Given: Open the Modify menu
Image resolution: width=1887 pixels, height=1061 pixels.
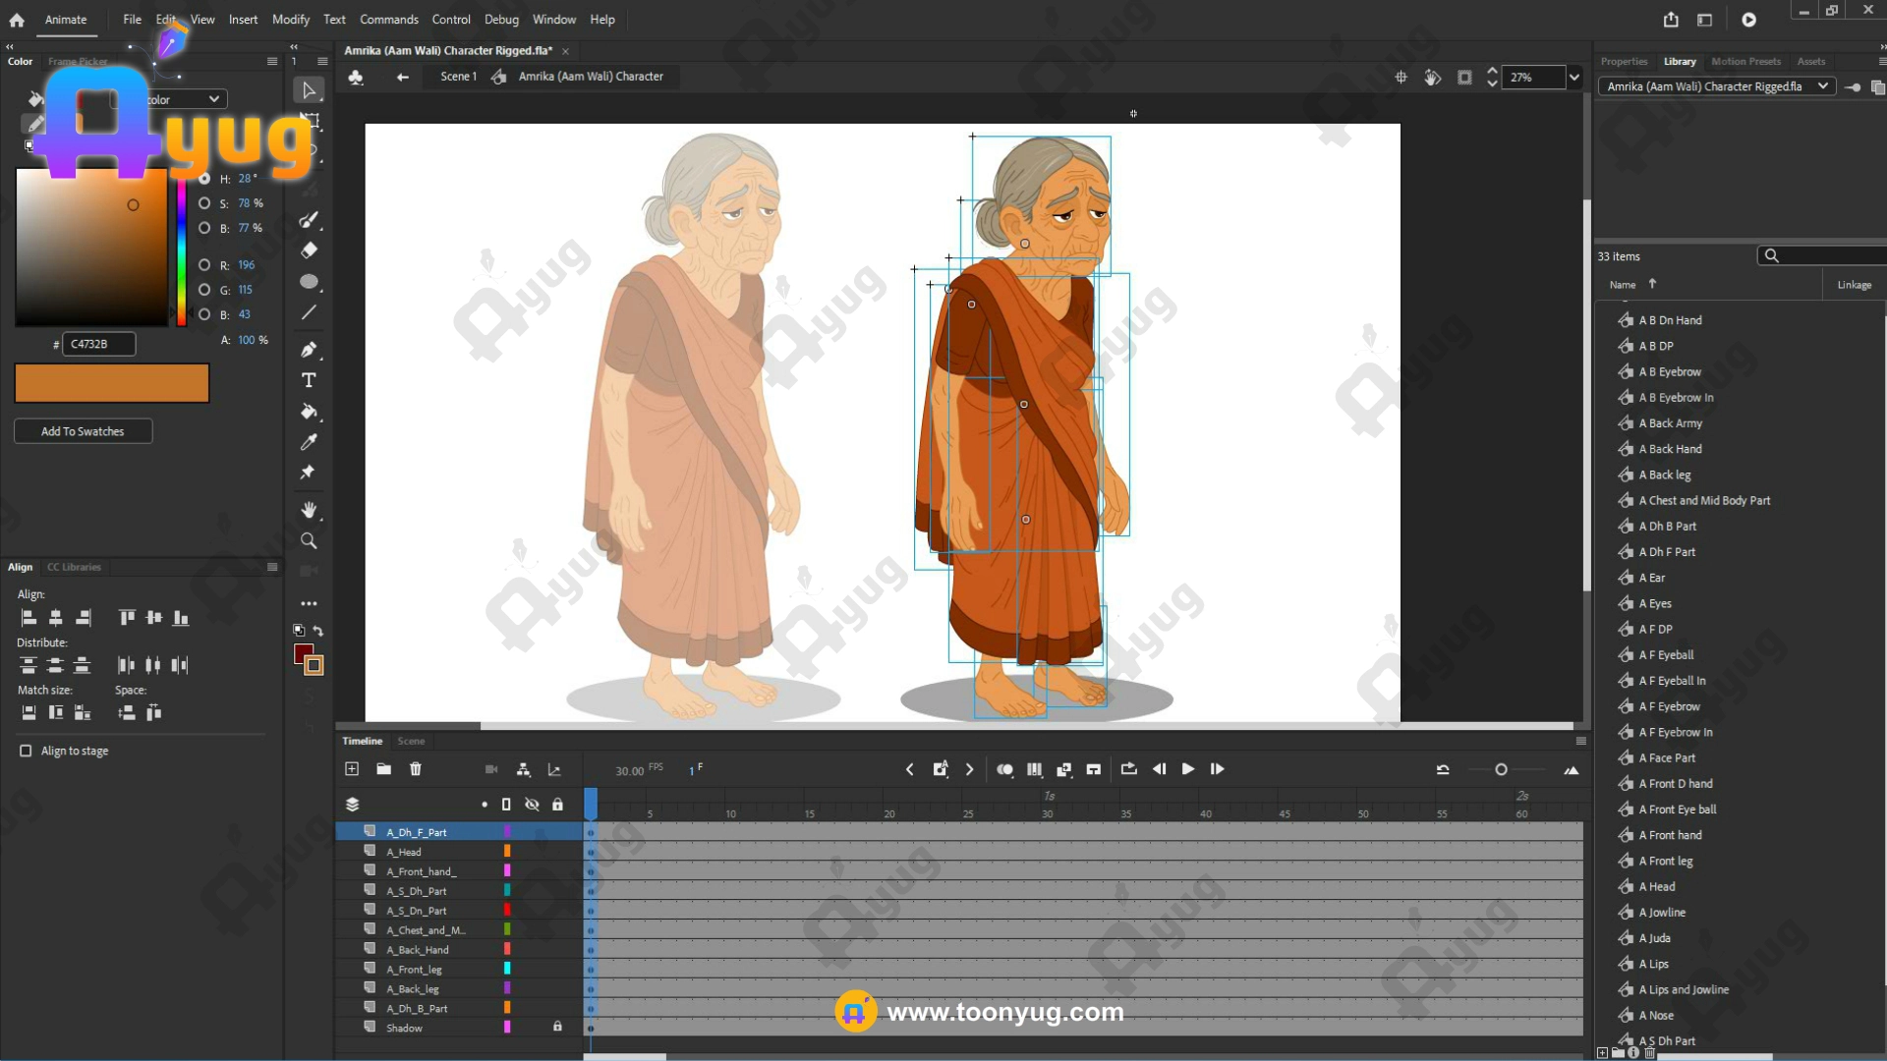Looking at the screenshot, I should (x=290, y=20).
